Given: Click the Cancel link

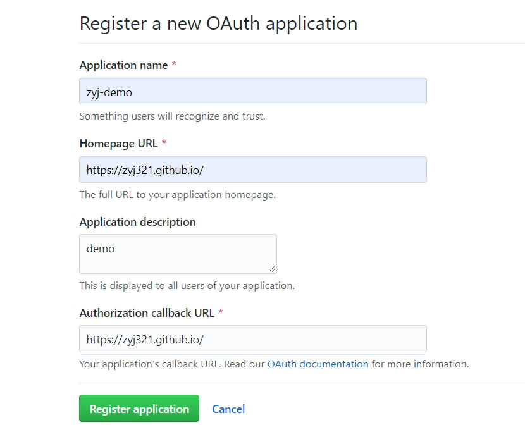Looking at the screenshot, I should (x=228, y=409).
